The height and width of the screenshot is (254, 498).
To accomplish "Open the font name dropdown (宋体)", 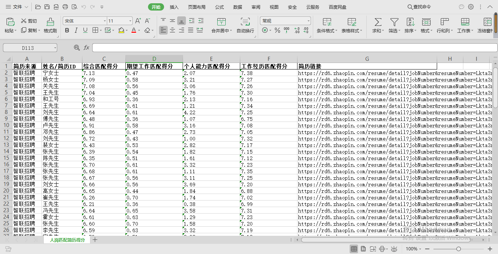I will point(105,21).
